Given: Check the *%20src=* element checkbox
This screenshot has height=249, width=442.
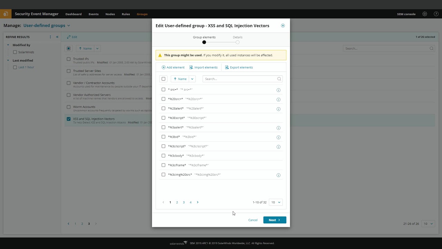Looking at the screenshot, I should [163, 99].
